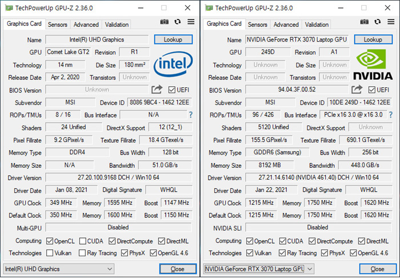Click GPU-Z title bar icon in NVIDIA window
The height and width of the screenshot is (279, 400).
tap(209, 8)
